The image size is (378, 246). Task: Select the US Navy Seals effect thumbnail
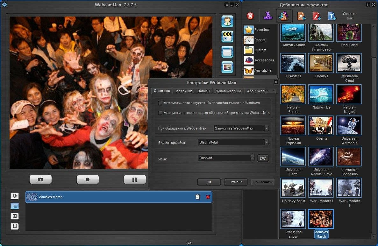pyautogui.click(x=293, y=188)
